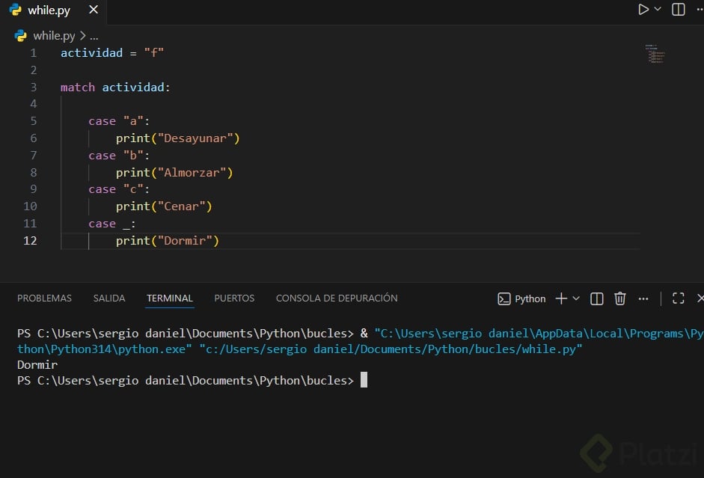Viewport: 704px width, 478px height.
Task: Open the SALIDA panel tab
Action: (x=109, y=298)
